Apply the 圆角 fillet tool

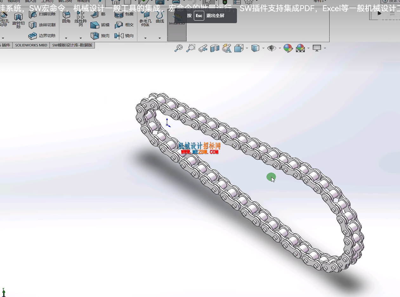click(66, 17)
